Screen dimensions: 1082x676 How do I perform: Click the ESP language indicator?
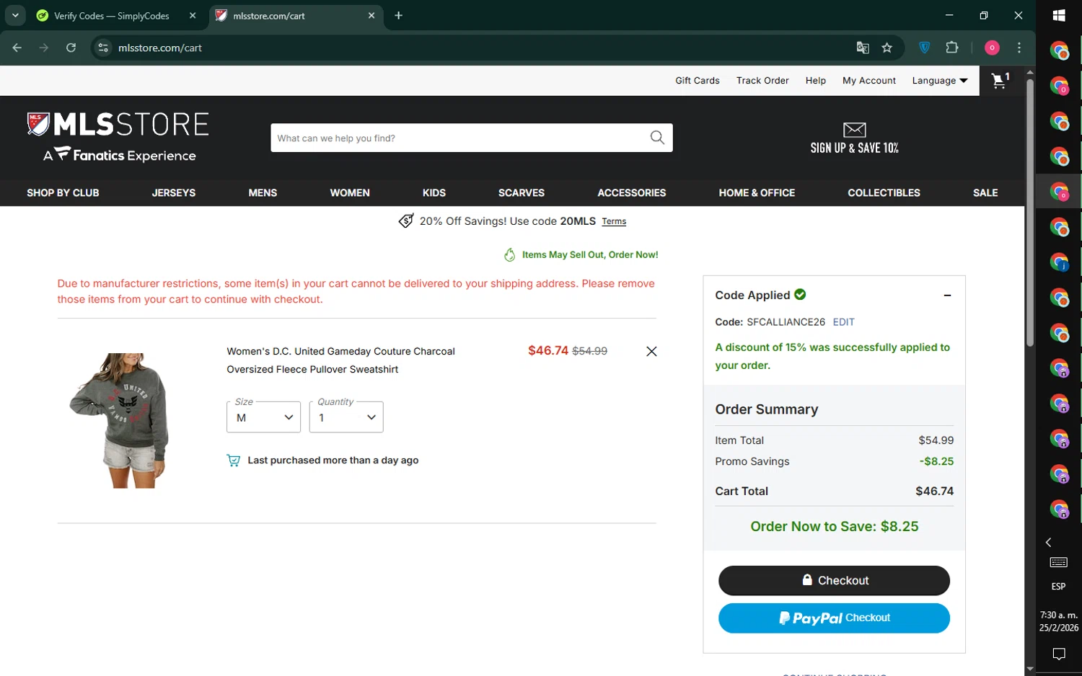point(1058,586)
